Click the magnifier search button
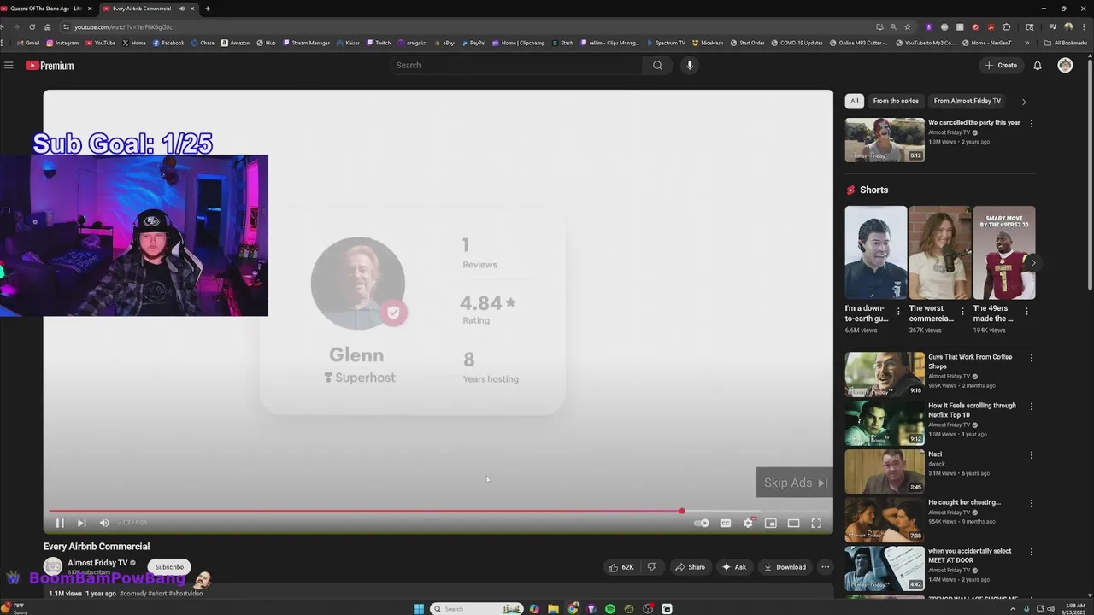This screenshot has width=1094, height=615. tap(657, 65)
